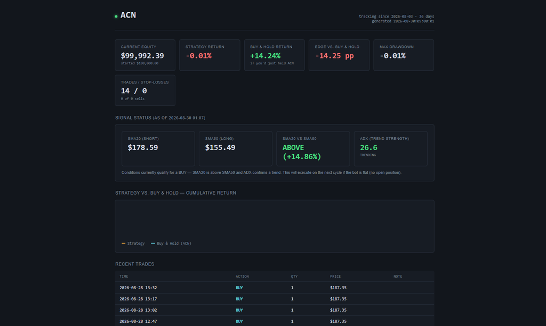
Task: Select the SMA50 (Long) indicator tile
Action: pyautogui.click(x=235, y=148)
